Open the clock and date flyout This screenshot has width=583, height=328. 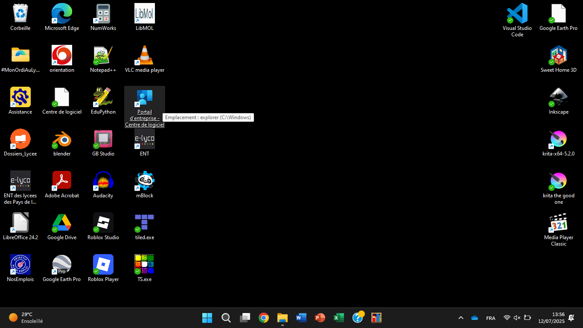click(x=551, y=318)
